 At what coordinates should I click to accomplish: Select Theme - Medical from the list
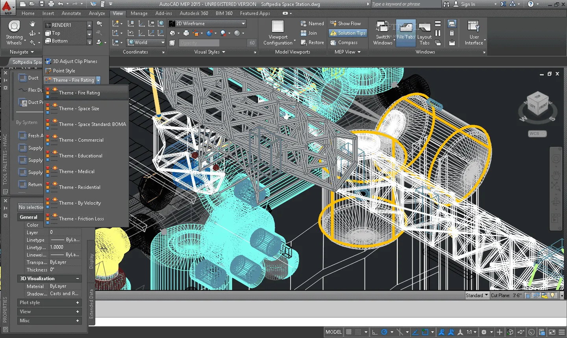(77, 172)
